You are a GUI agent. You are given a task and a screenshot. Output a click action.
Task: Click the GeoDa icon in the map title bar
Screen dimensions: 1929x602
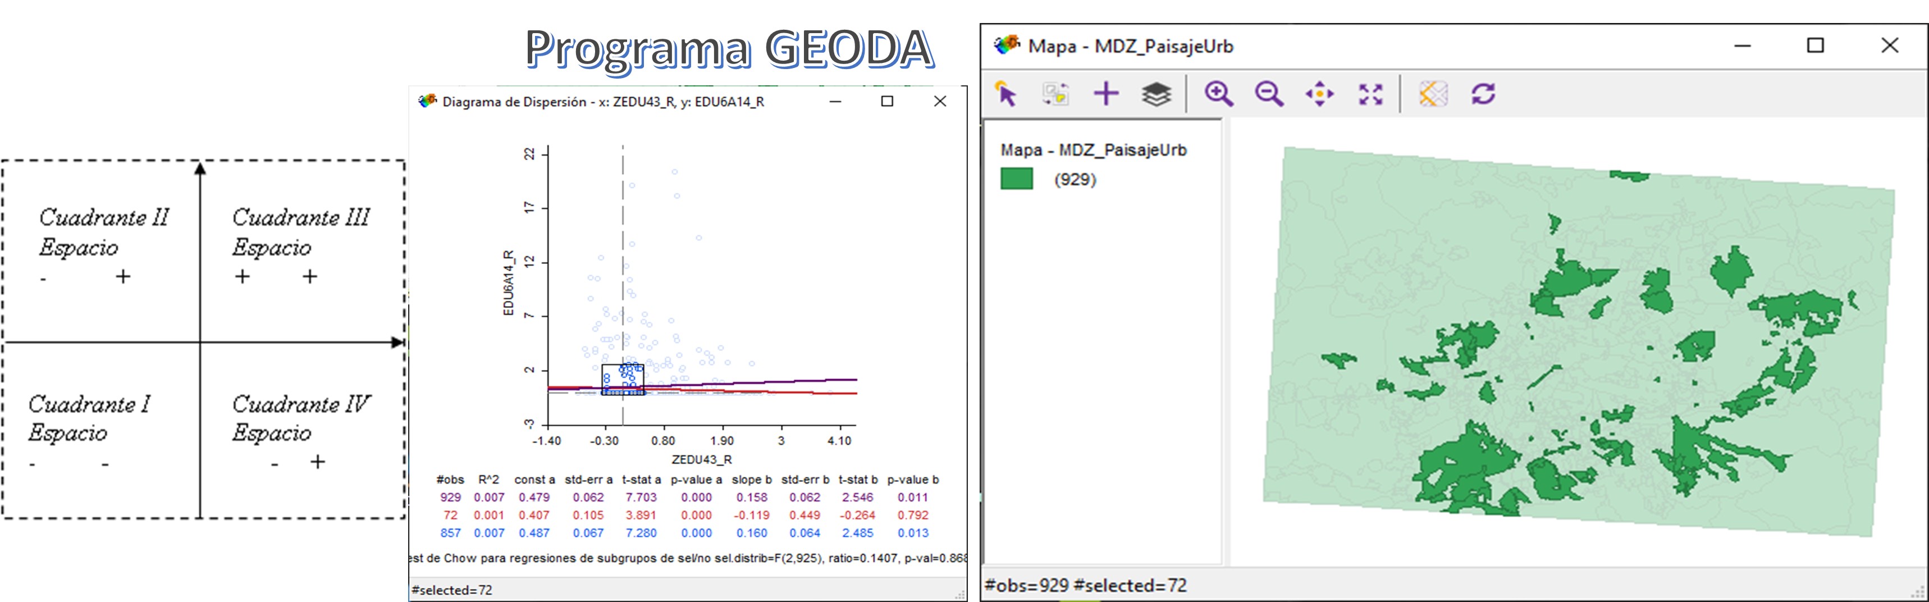pos(1007,45)
